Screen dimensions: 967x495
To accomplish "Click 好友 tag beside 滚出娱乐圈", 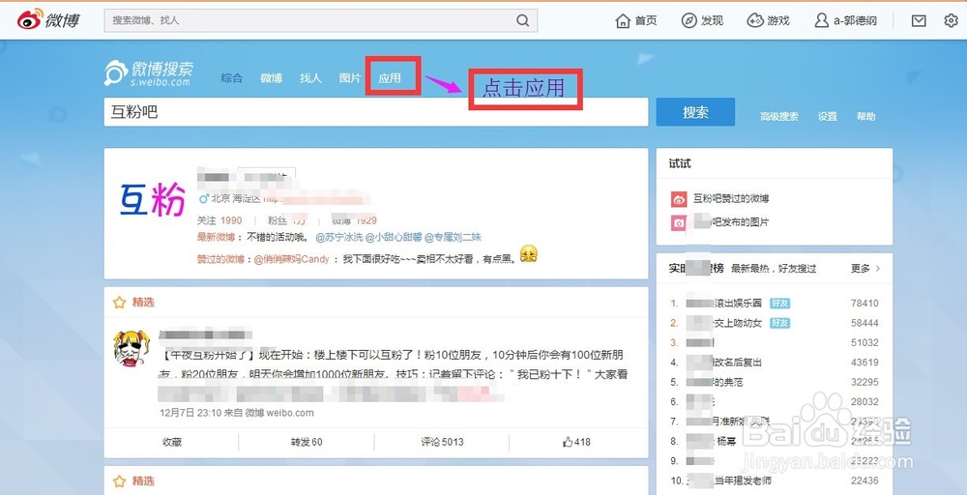I will 780,304.
